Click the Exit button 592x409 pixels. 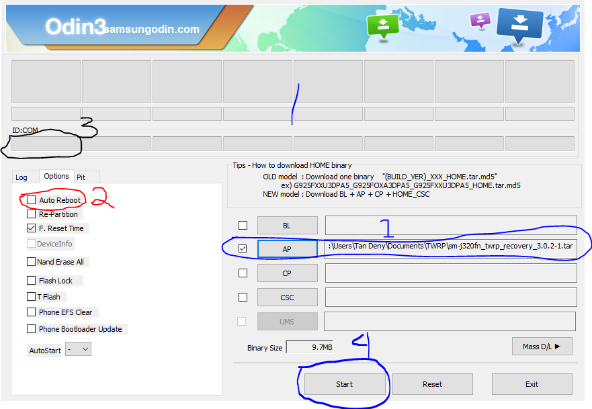532,384
